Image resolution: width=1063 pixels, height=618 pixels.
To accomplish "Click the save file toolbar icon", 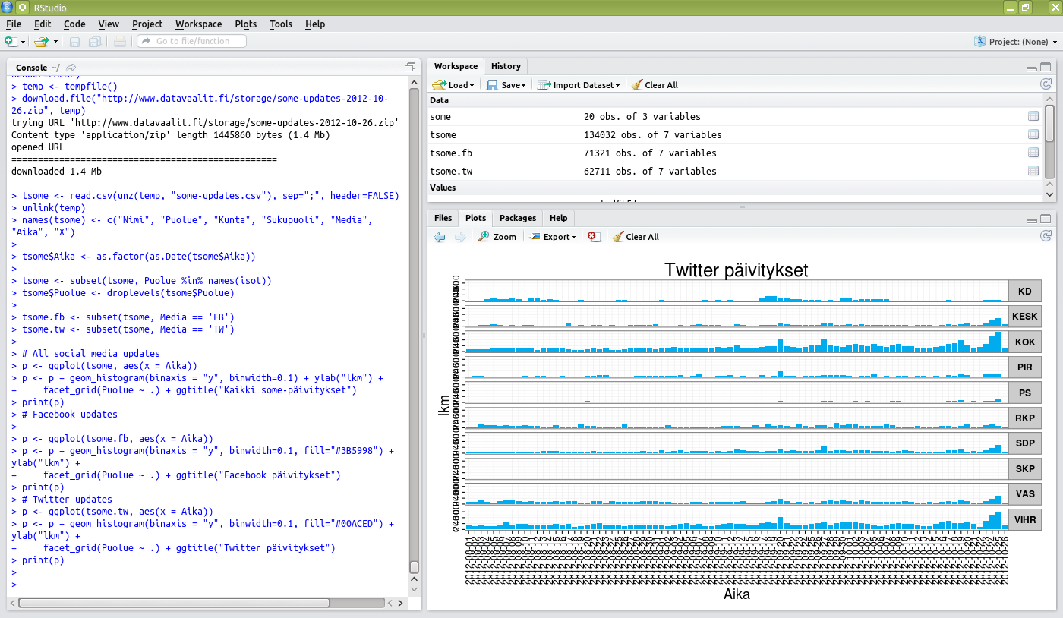I will click(74, 41).
